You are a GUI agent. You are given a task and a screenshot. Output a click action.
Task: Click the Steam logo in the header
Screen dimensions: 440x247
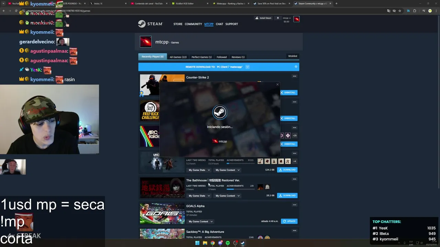tap(150, 24)
